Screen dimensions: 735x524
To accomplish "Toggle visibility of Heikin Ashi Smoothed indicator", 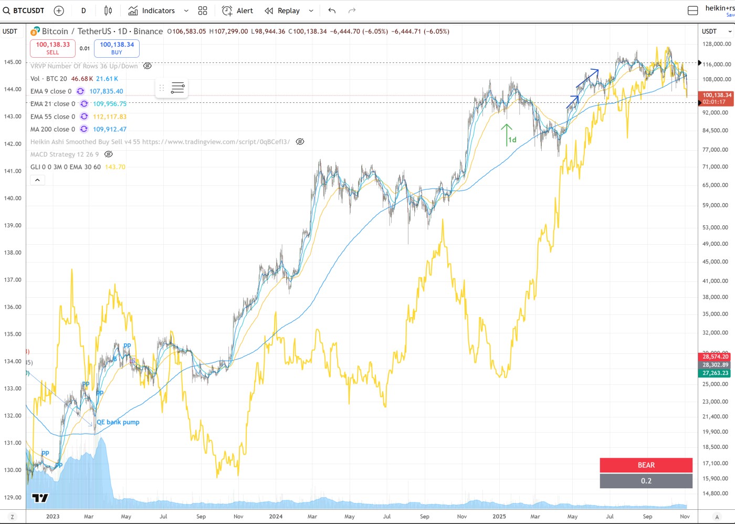I will (300, 142).
